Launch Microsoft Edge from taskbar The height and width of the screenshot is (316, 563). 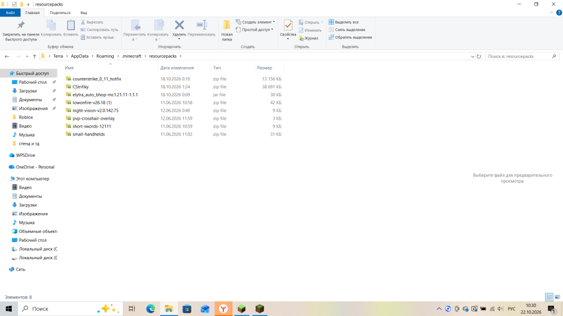point(150,309)
